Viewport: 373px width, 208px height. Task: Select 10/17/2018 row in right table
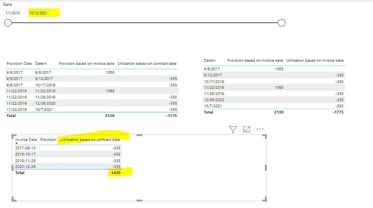[274, 81]
